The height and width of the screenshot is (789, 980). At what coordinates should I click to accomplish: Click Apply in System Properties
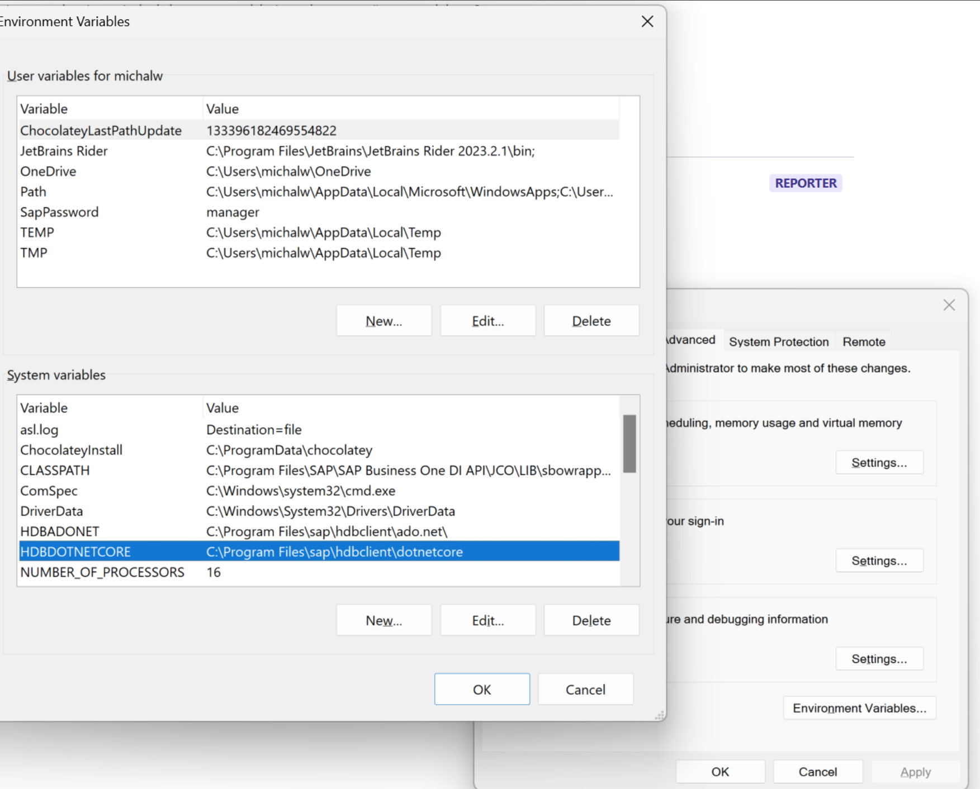[915, 772]
